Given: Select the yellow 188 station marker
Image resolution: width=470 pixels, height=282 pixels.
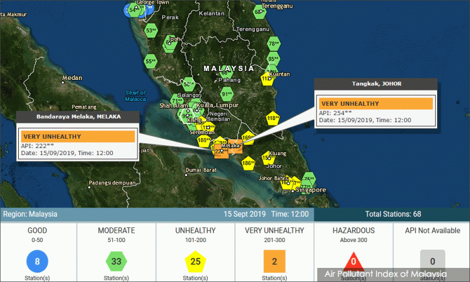Looking at the screenshot, I should coord(204,140).
